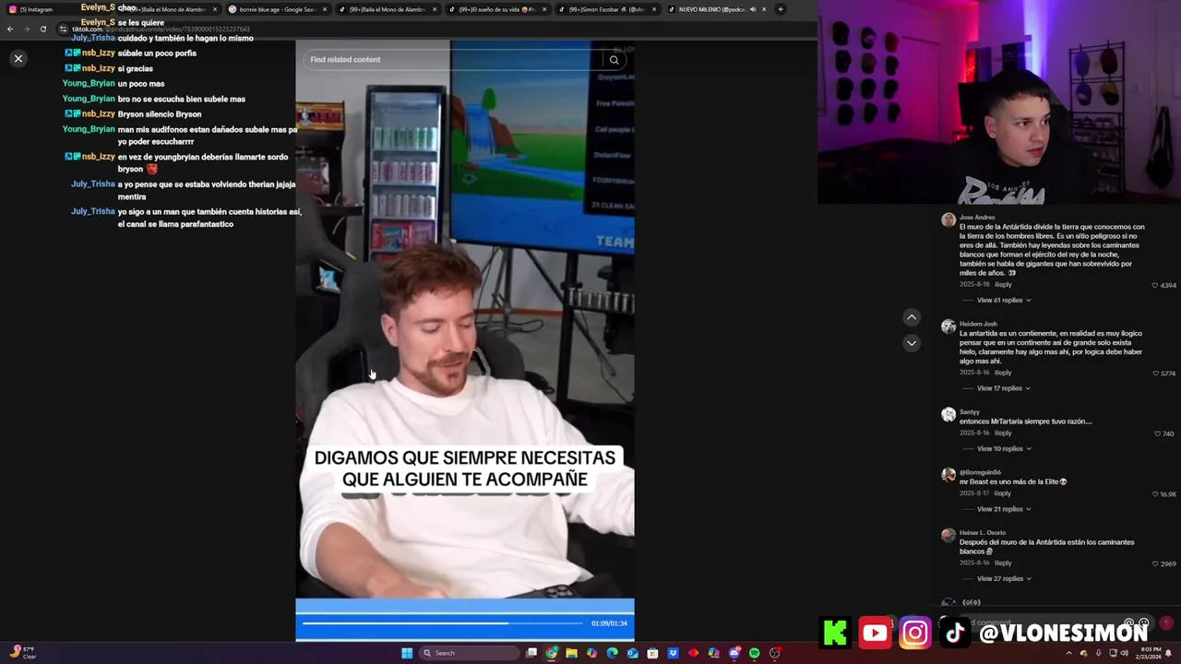Click the tiktok.com address bar
The width and height of the screenshot is (1181, 664).
coord(434,29)
